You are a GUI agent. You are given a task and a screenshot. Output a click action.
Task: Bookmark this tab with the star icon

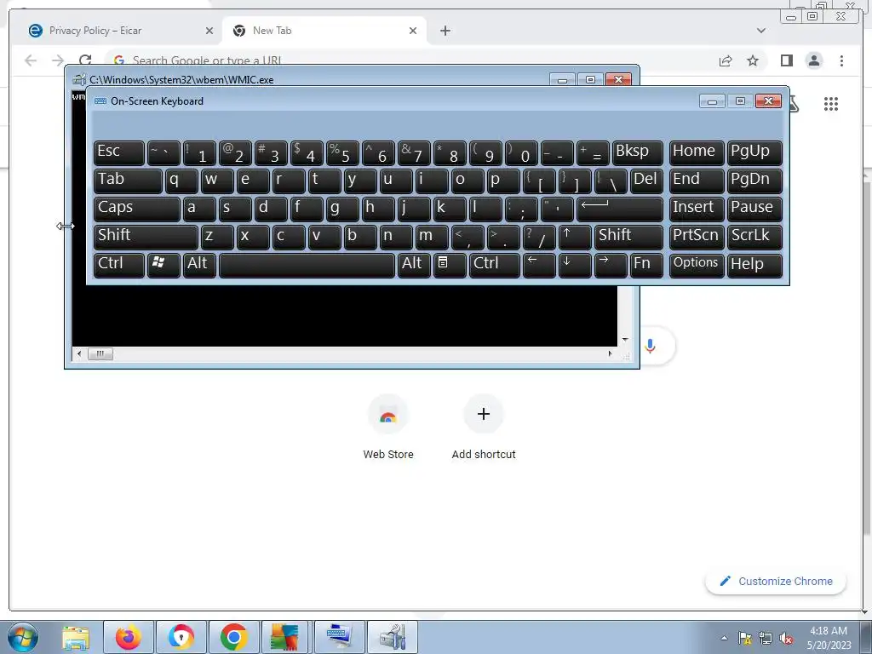pyautogui.click(x=753, y=60)
